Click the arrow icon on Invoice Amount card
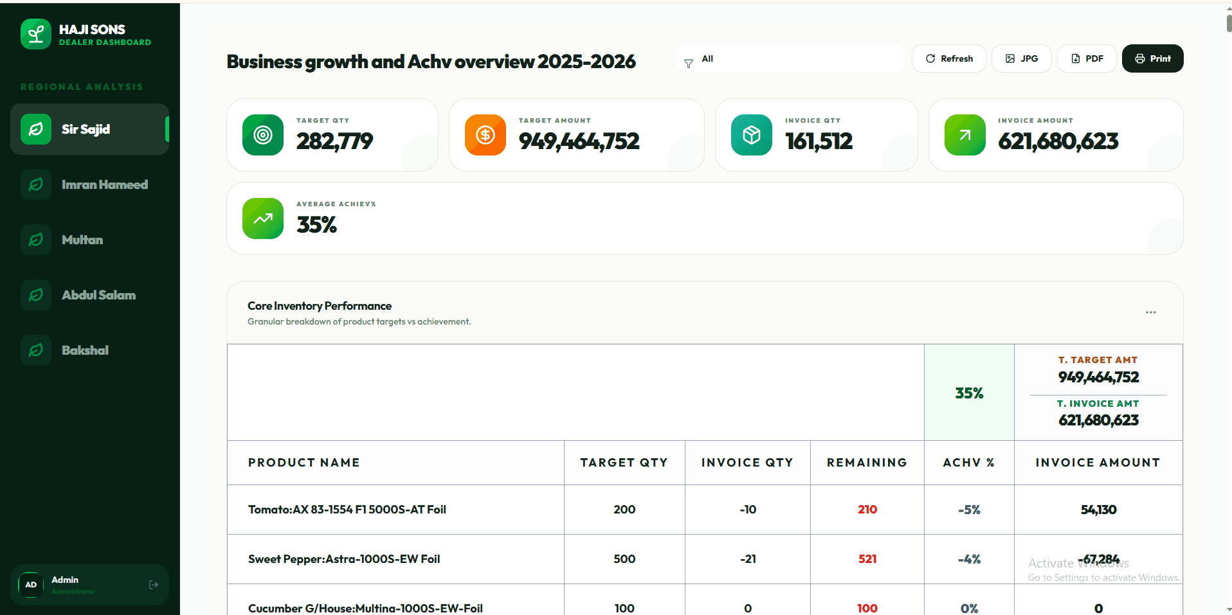The width and height of the screenshot is (1232, 615). point(965,135)
